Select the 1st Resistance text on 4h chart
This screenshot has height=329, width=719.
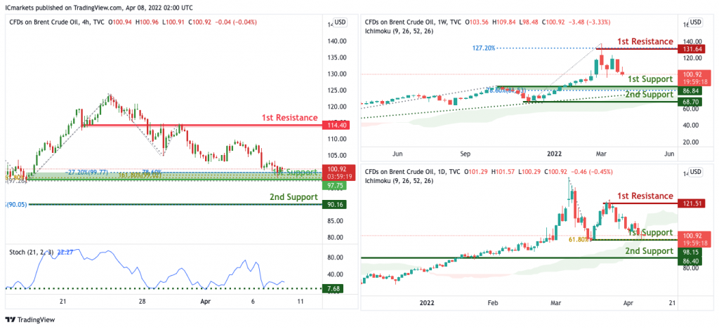click(x=289, y=118)
